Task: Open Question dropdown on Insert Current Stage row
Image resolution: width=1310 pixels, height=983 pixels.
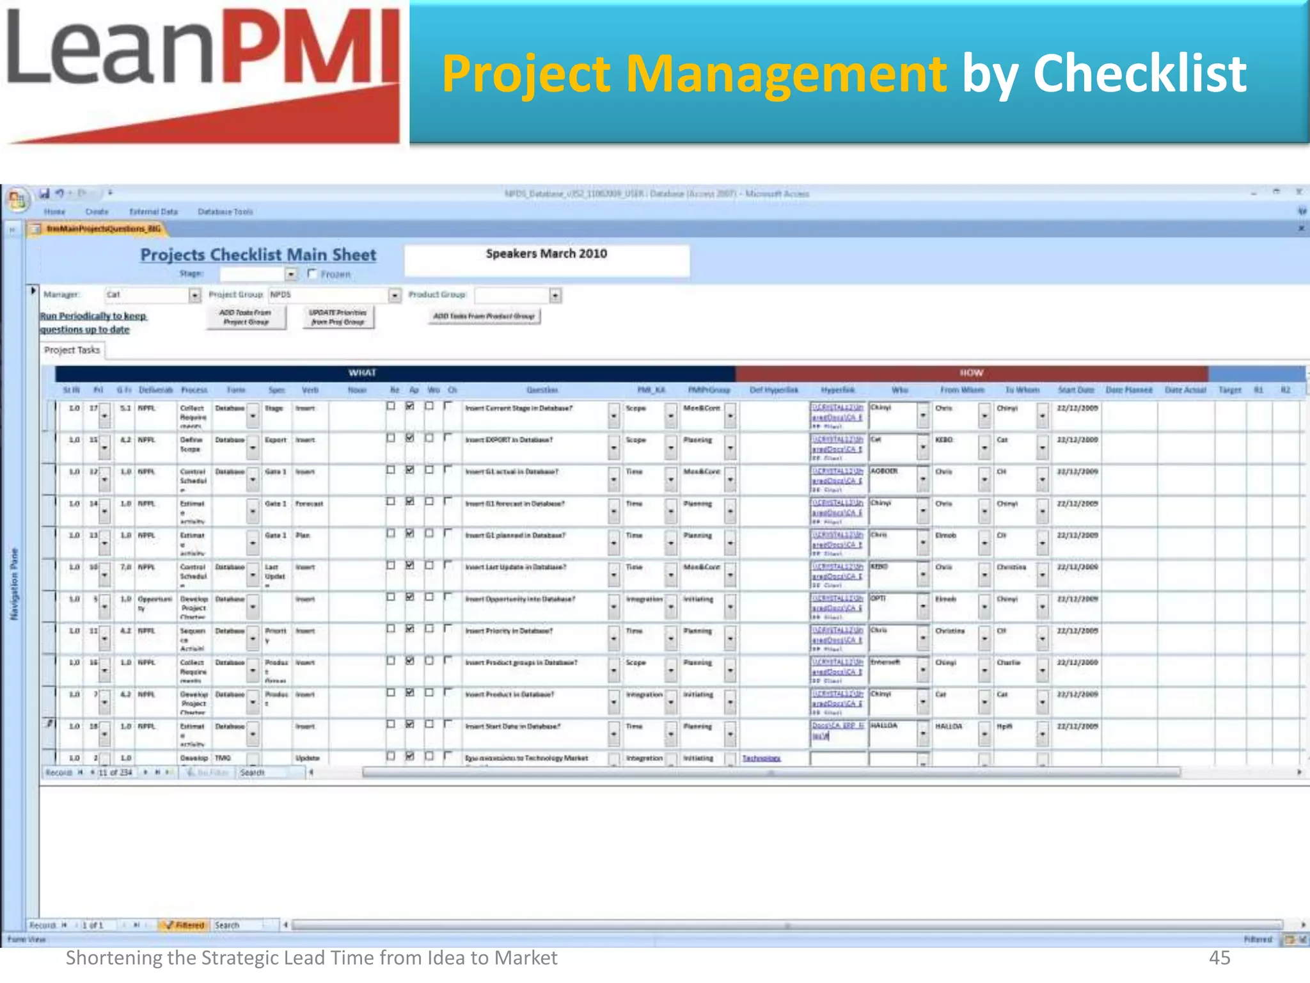Action: coord(613,416)
